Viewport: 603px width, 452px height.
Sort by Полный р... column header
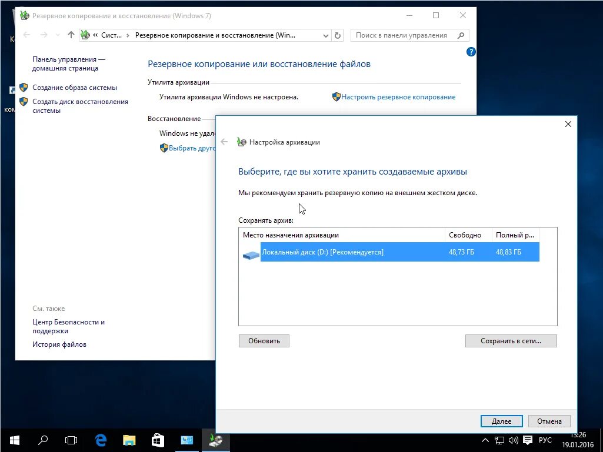click(515, 235)
